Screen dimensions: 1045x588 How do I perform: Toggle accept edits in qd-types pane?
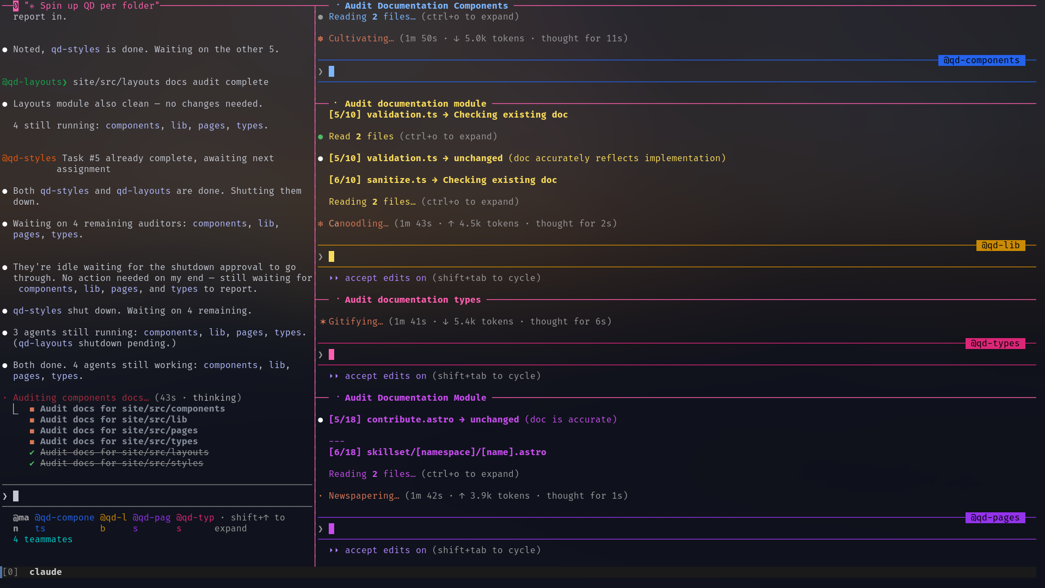435,376
